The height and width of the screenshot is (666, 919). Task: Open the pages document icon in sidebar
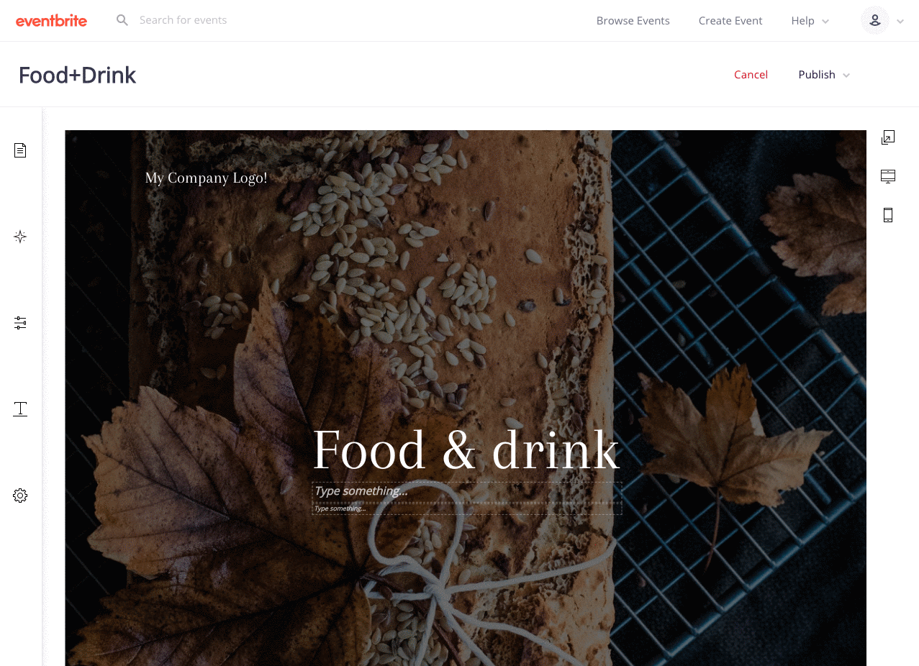click(20, 150)
